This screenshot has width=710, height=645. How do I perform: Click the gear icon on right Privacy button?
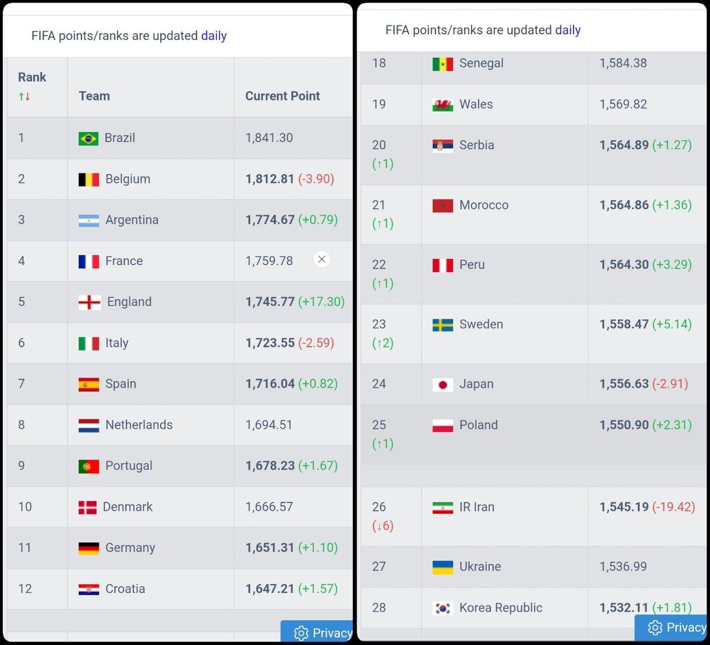[x=655, y=627]
